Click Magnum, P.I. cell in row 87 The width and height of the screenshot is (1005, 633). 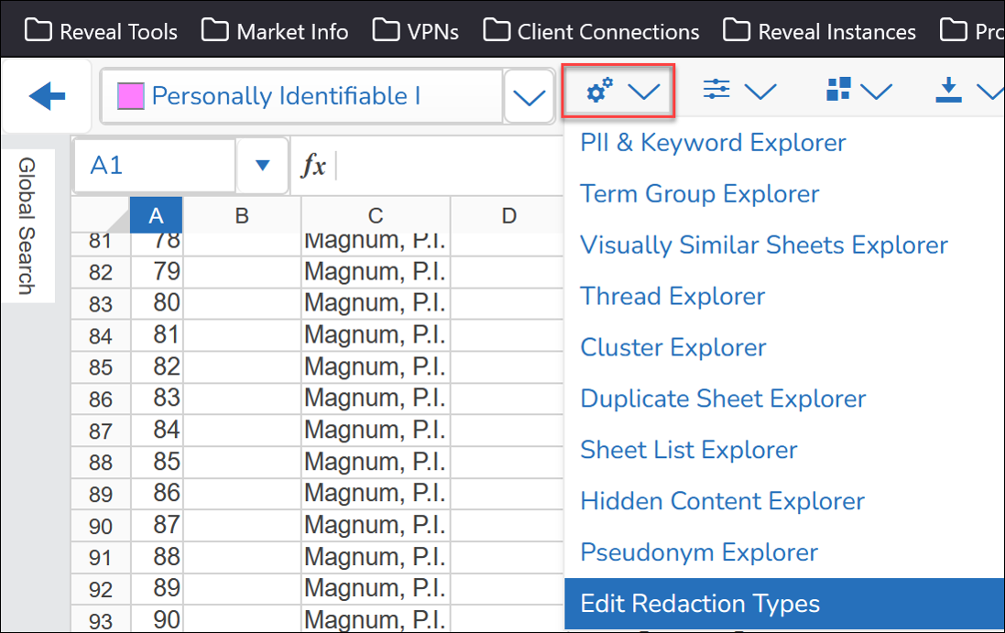(x=376, y=431)
